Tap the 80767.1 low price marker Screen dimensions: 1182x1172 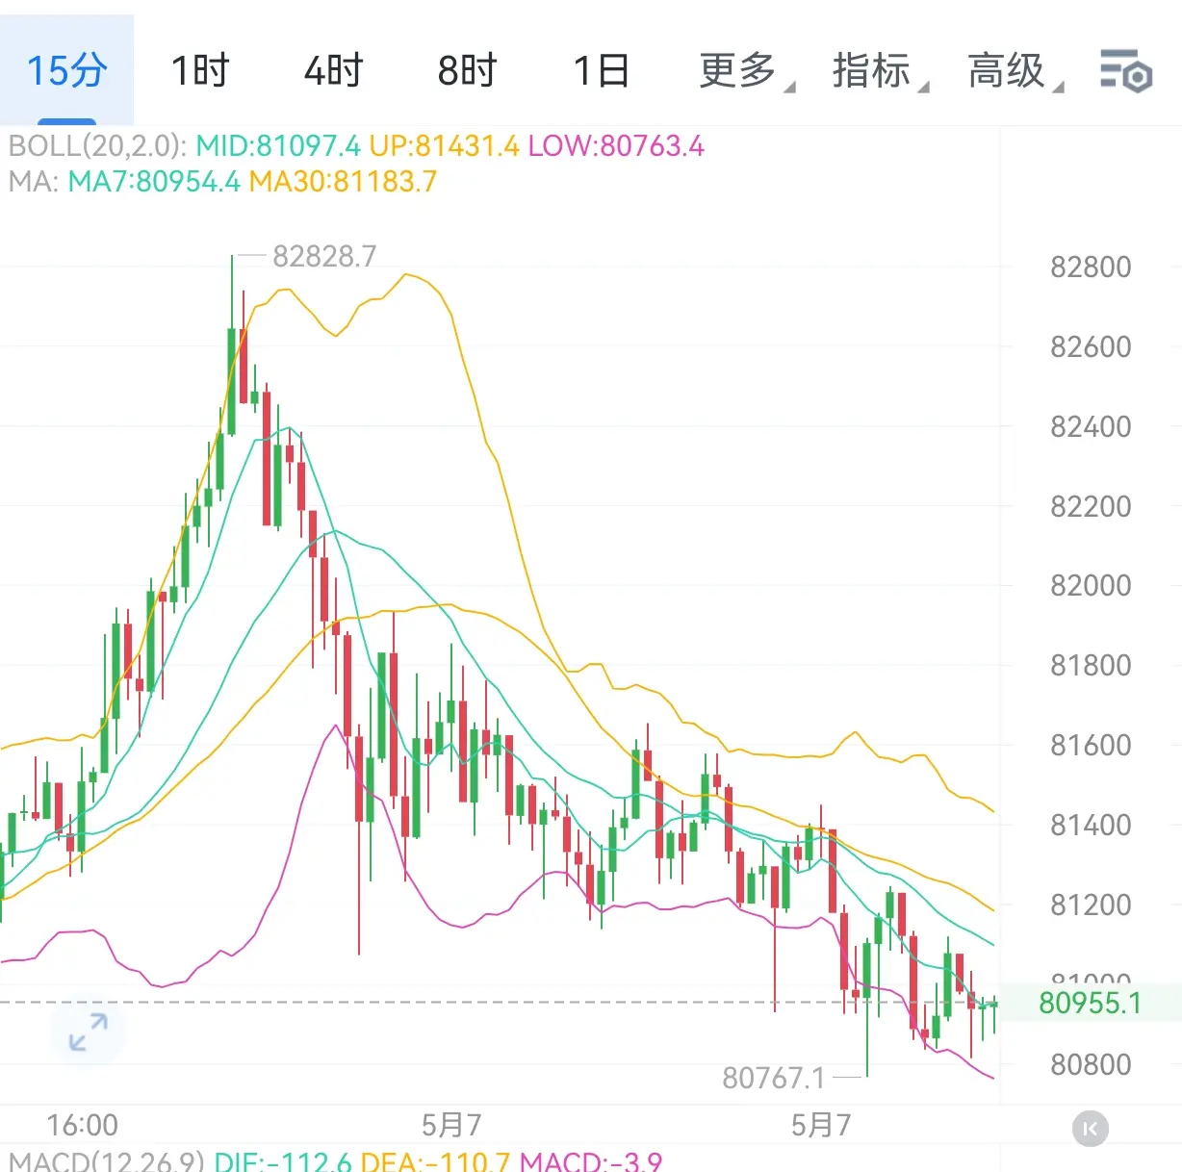(774, 1078)
